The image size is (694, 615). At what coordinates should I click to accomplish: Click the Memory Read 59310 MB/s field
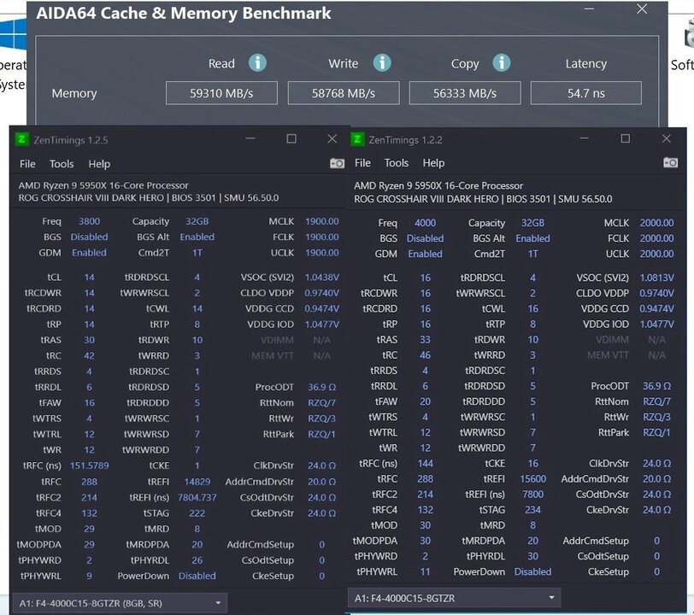[x=221, y=93]
